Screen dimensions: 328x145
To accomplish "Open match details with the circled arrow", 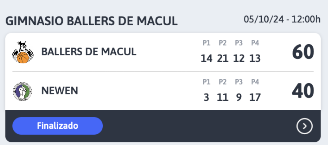I will (x=305, y=126).
